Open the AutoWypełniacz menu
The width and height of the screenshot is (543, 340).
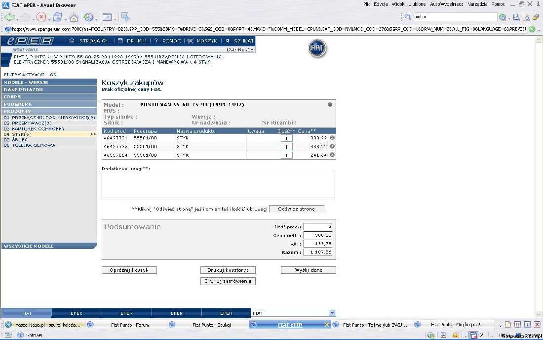tap(447, 4)
